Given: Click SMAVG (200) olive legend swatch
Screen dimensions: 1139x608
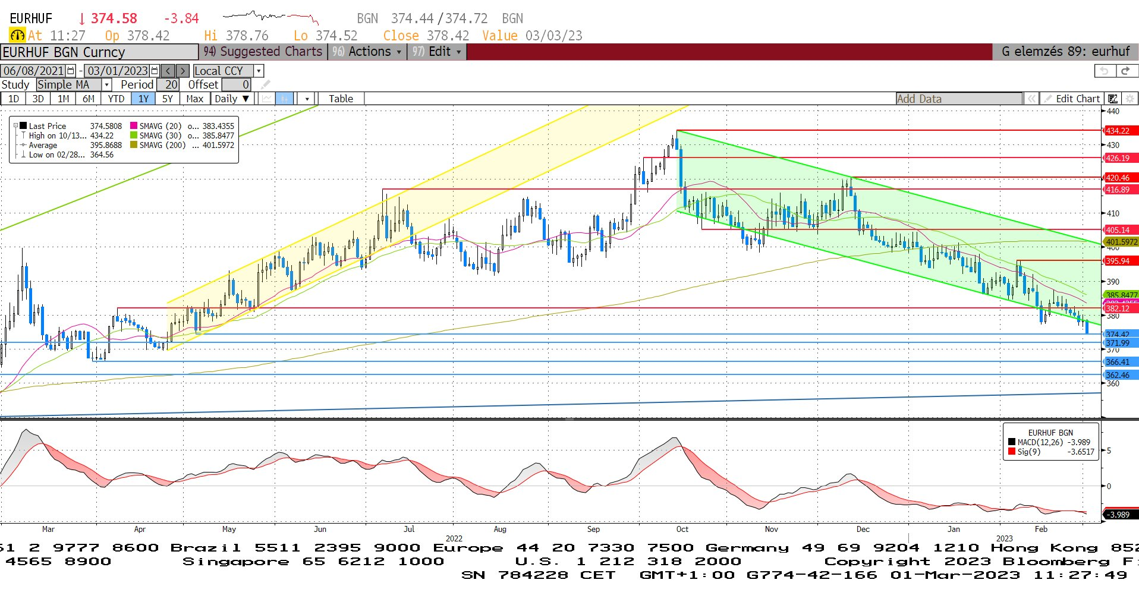Looking at the screenshot, I should pos(134,145).
